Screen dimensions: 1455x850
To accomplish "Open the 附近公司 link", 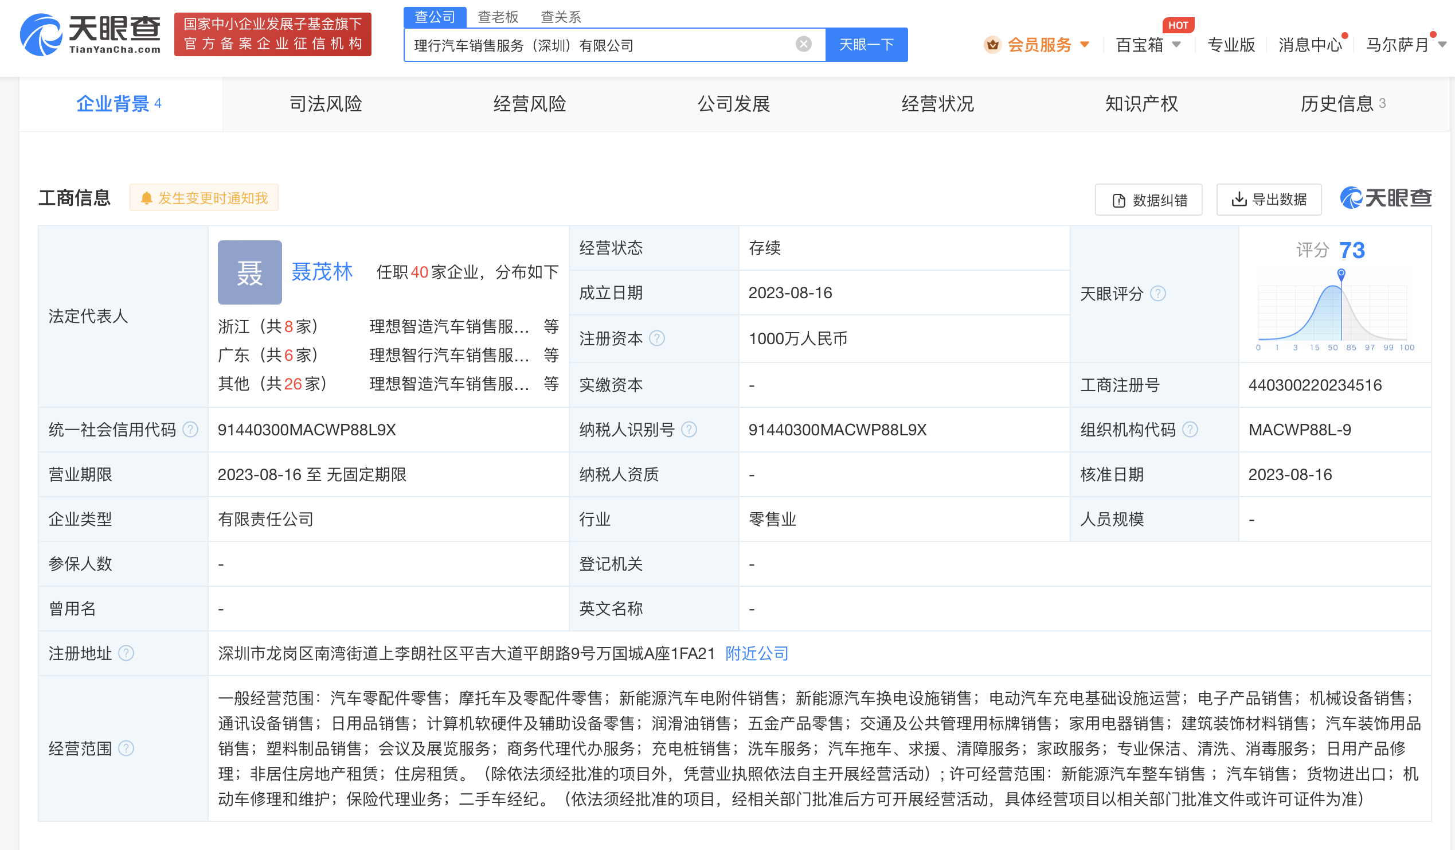I will [756, 653].
